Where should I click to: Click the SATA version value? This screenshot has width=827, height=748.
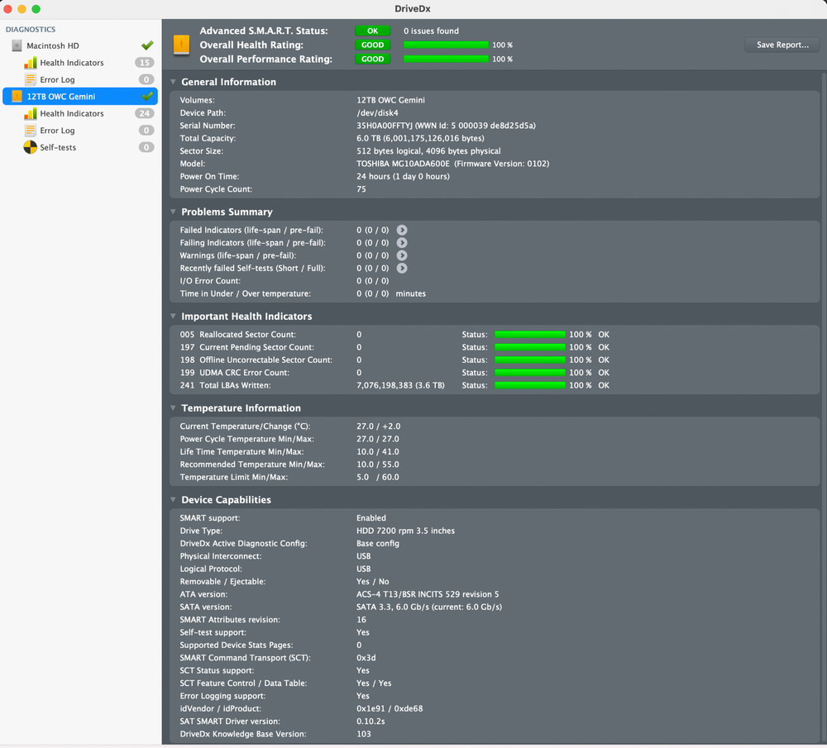pos(429,607)
